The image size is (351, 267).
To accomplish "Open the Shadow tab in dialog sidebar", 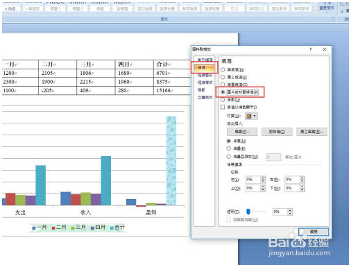I will click(x=201, y=90).
